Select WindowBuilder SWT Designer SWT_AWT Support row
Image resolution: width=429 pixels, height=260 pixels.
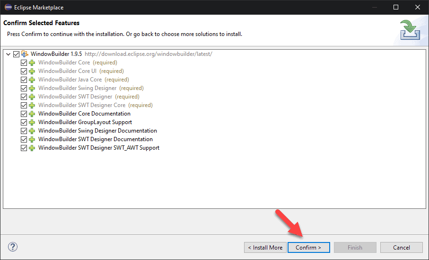coord(99,148)
